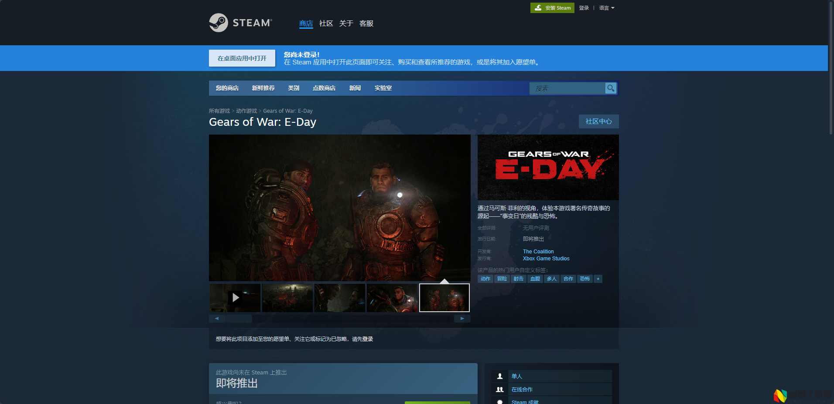Select the fourth screenshot thumbnail
The width and height of the screenshot is (834, 404).
point(392,298)
